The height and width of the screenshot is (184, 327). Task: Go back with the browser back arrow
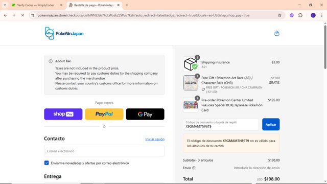pos(6,15)
